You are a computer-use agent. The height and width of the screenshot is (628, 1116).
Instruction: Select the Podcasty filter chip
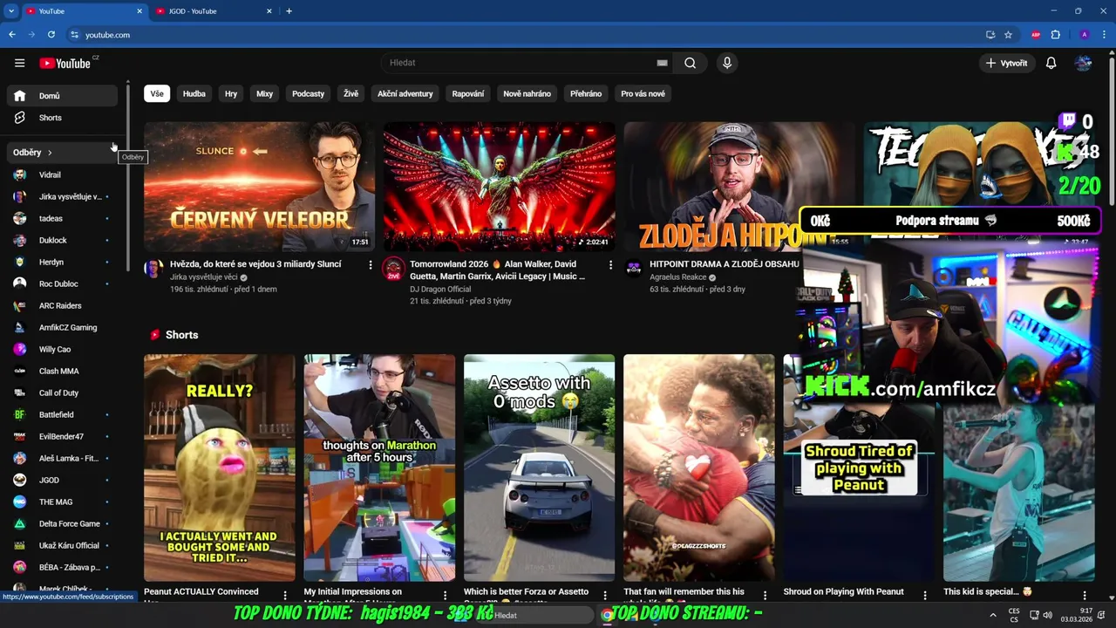308,93
